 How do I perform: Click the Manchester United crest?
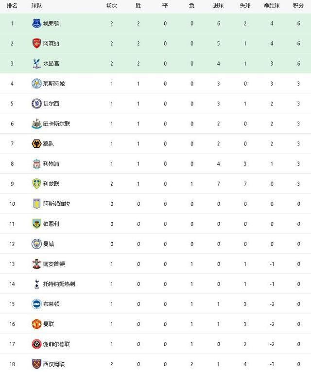pos(36,324)
